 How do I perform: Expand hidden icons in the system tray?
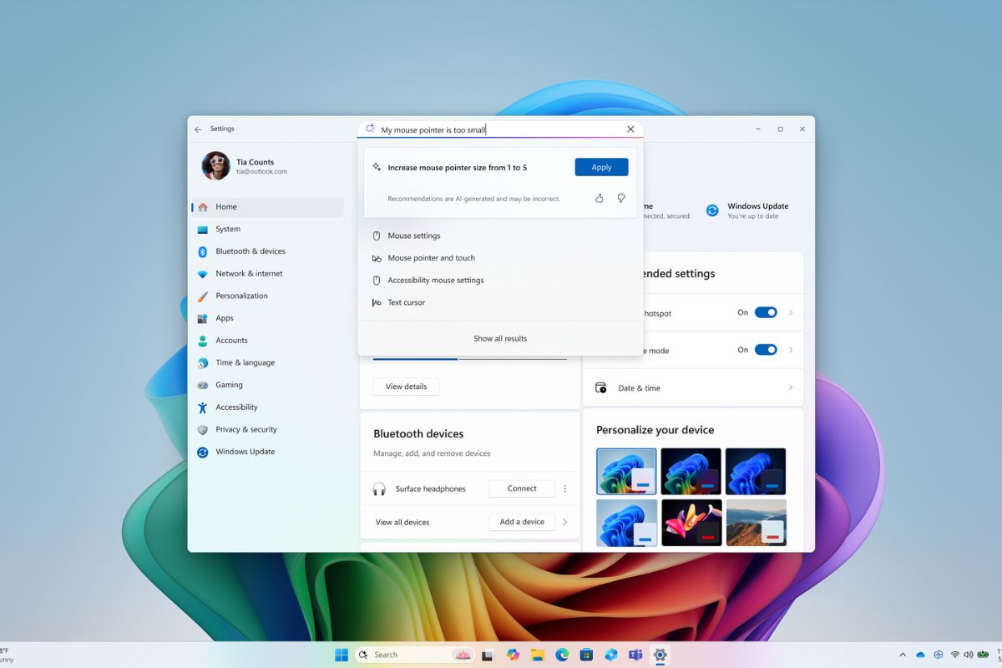point(903,655)
